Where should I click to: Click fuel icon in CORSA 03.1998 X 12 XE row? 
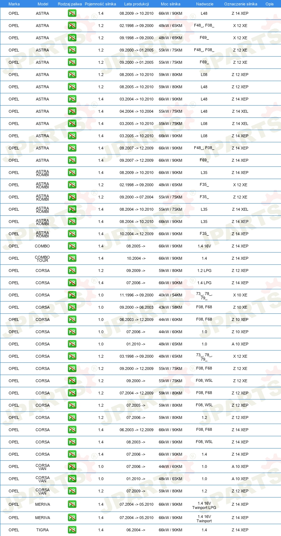pyautogui.click(x=72, y=356)
